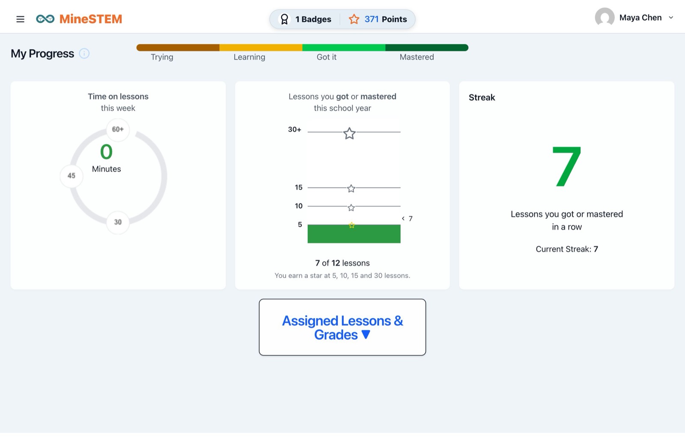
Task: Click the MineSTEM infinity logo icon
Action: 45,19
